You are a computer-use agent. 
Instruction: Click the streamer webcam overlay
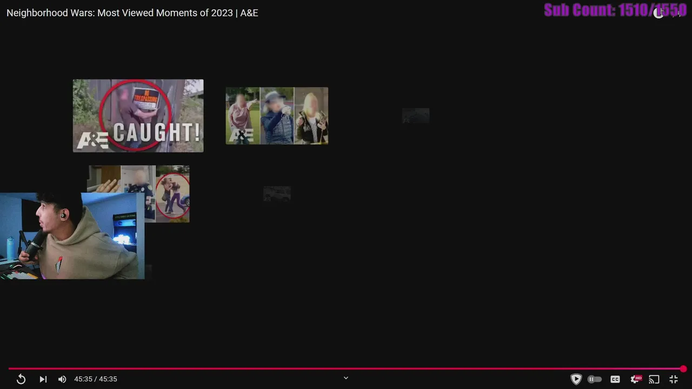[72, 236]
